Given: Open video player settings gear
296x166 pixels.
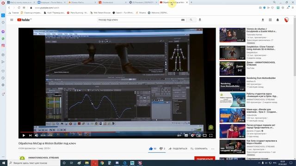Looking at the screenshot, I should 192,135.
